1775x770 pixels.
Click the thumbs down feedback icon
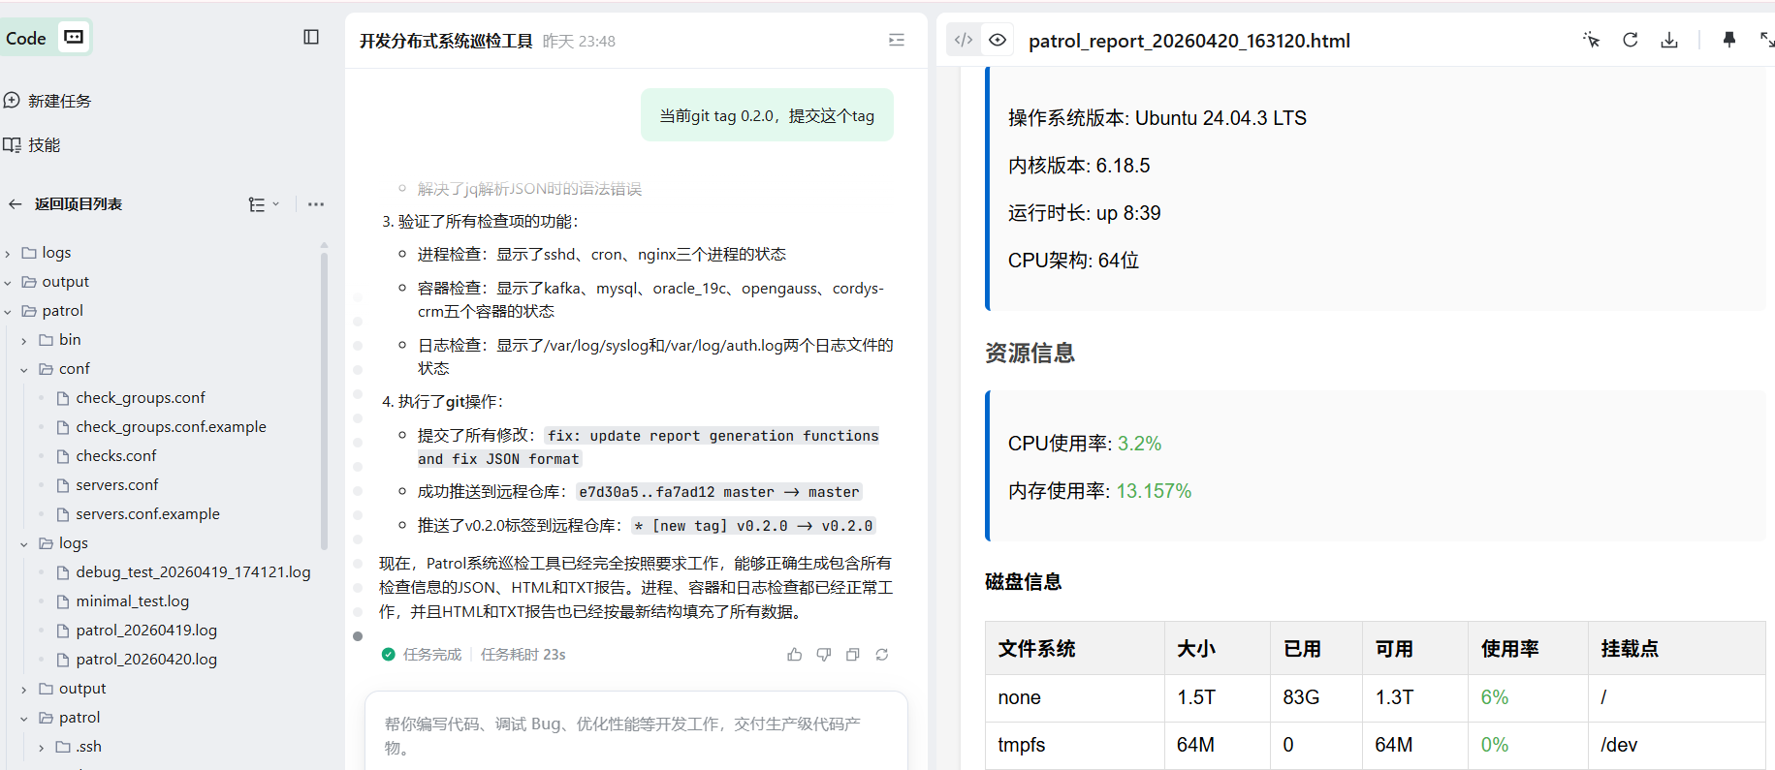(x=824, y=655)
